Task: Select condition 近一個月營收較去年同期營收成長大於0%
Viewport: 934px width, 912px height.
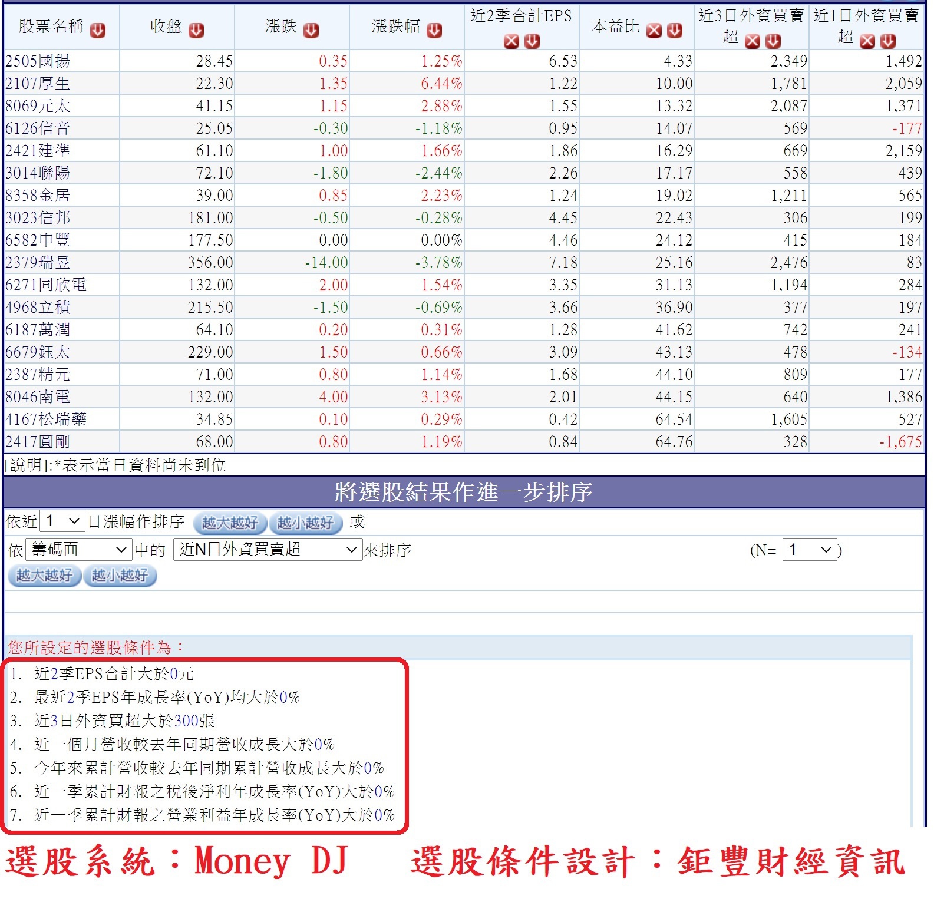Action: pos(184,745)
